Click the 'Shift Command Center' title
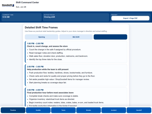 (27, 3)
